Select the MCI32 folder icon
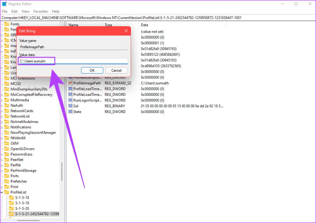Screen dimensions: 316x223 point(7,84)
